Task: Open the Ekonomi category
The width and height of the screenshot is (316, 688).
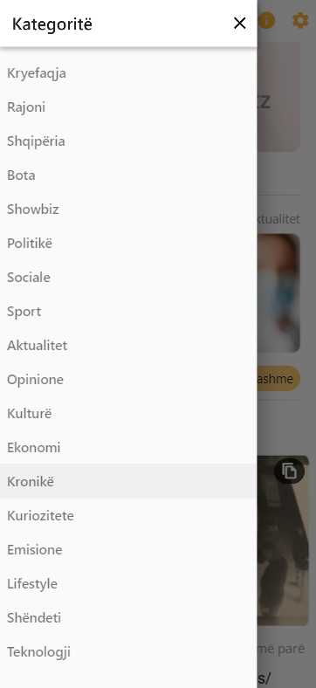Action: 128,448
